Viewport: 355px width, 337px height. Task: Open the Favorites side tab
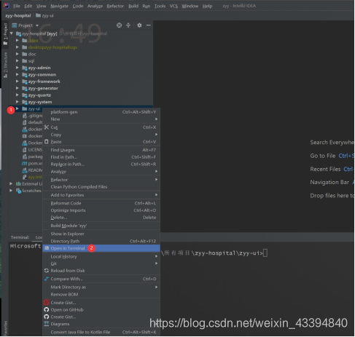(5, 328)
